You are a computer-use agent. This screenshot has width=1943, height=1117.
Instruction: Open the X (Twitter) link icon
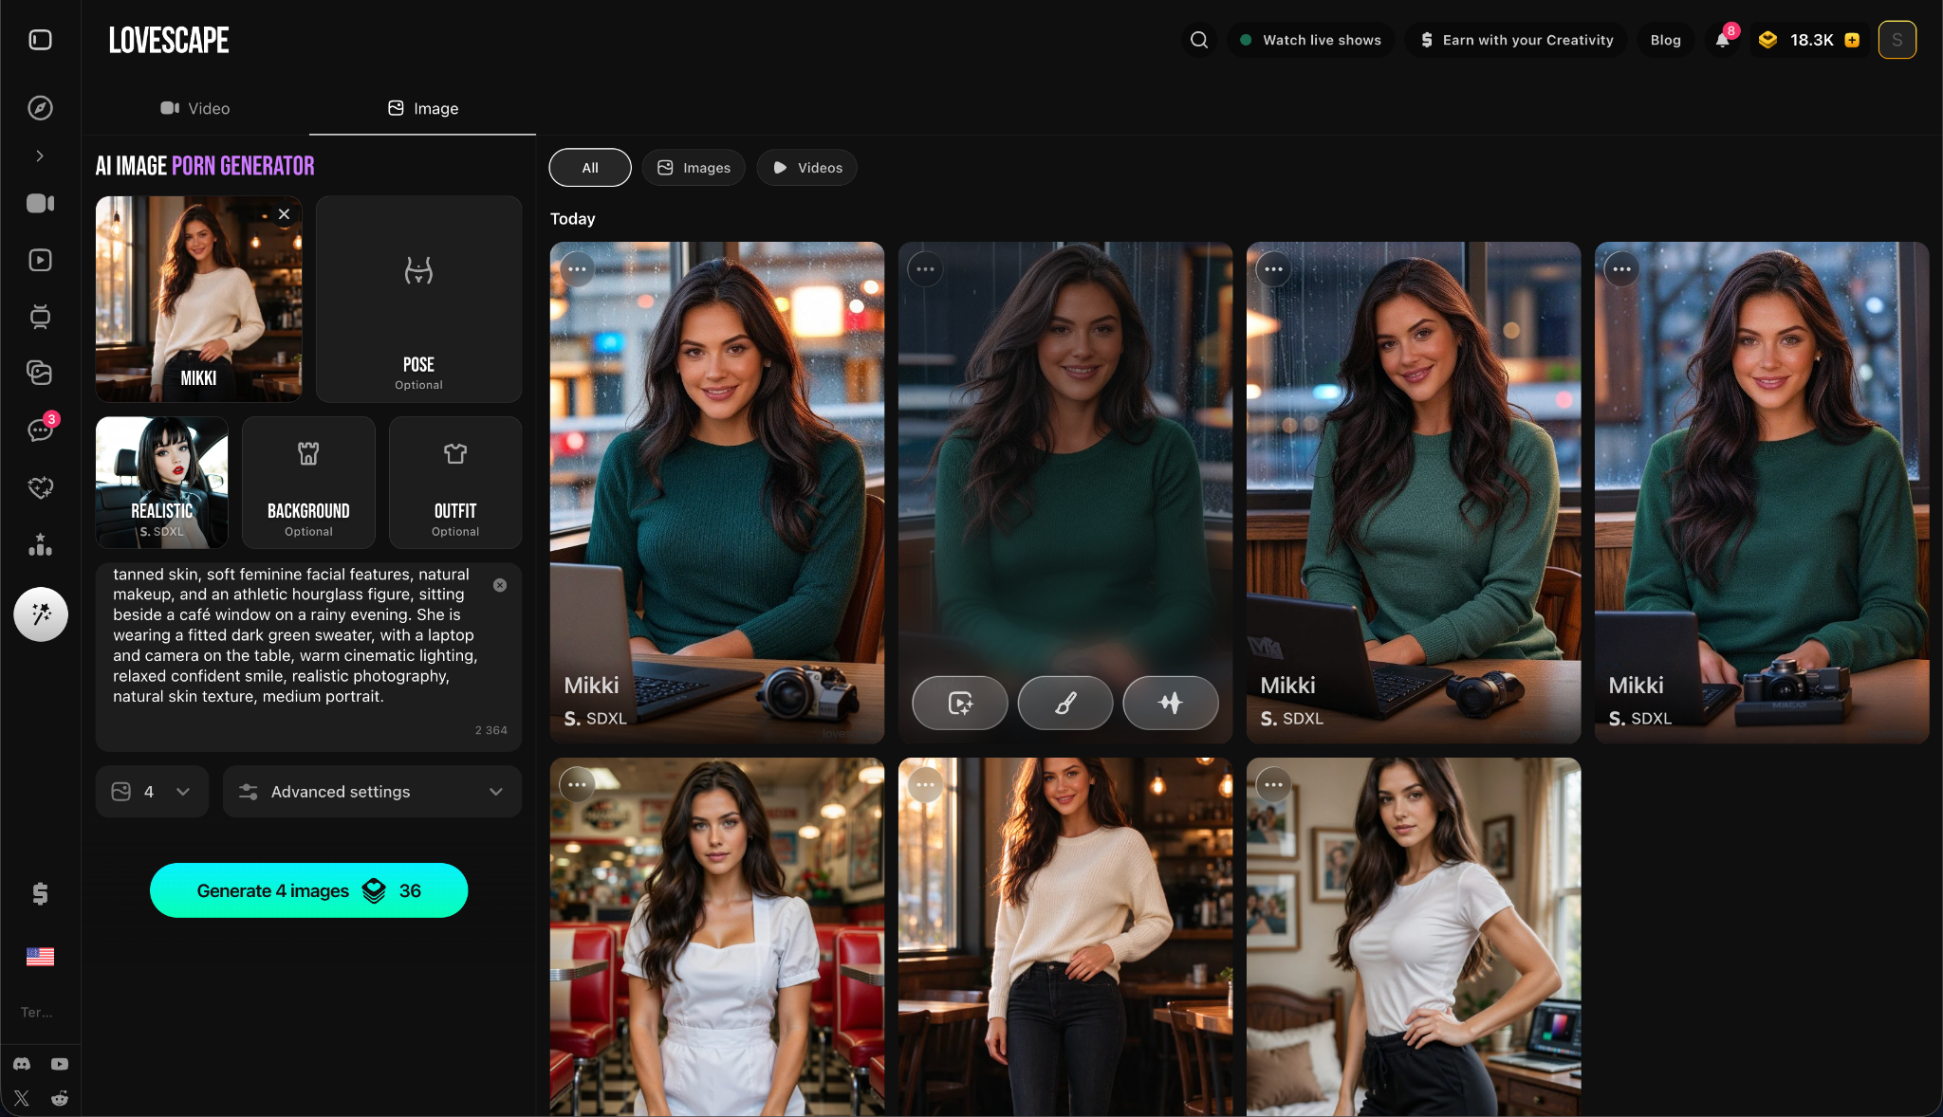click(22, 1098)
